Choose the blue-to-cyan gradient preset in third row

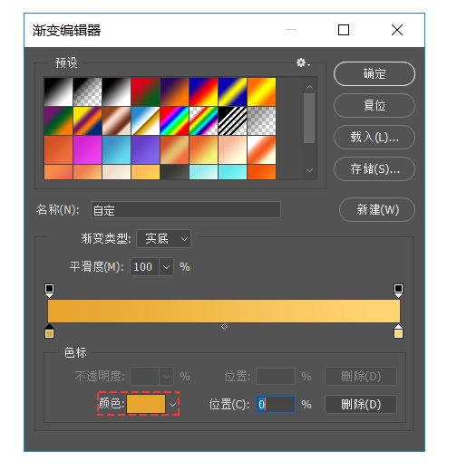click(x=117, y=149)
